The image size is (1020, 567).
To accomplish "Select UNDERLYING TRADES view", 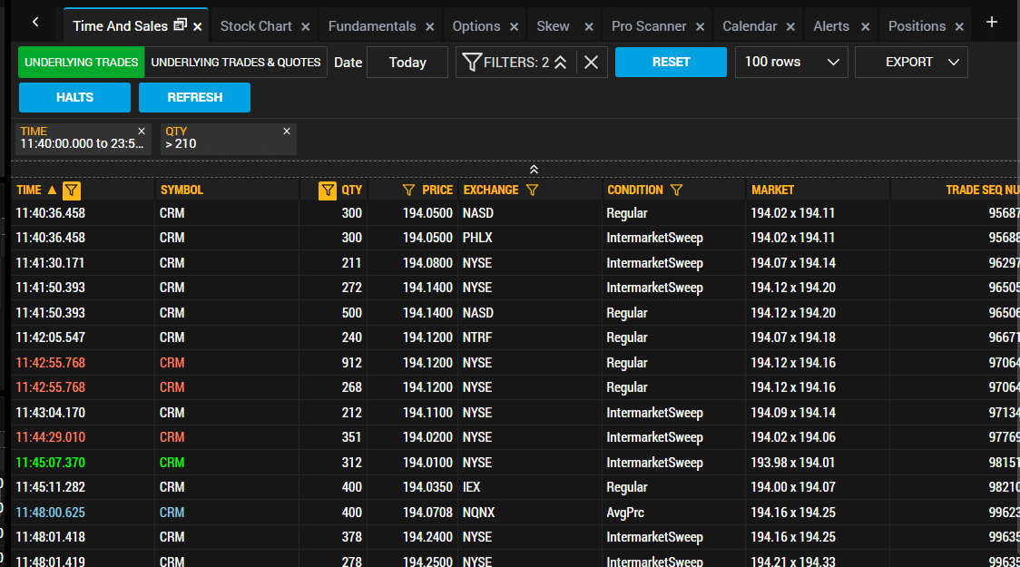I will click(82, 63).
